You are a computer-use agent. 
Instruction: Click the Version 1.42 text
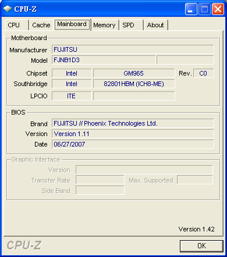click(x=196, y=229)
